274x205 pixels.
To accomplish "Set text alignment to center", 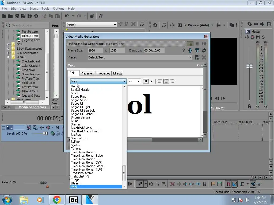I will (166, 81).
